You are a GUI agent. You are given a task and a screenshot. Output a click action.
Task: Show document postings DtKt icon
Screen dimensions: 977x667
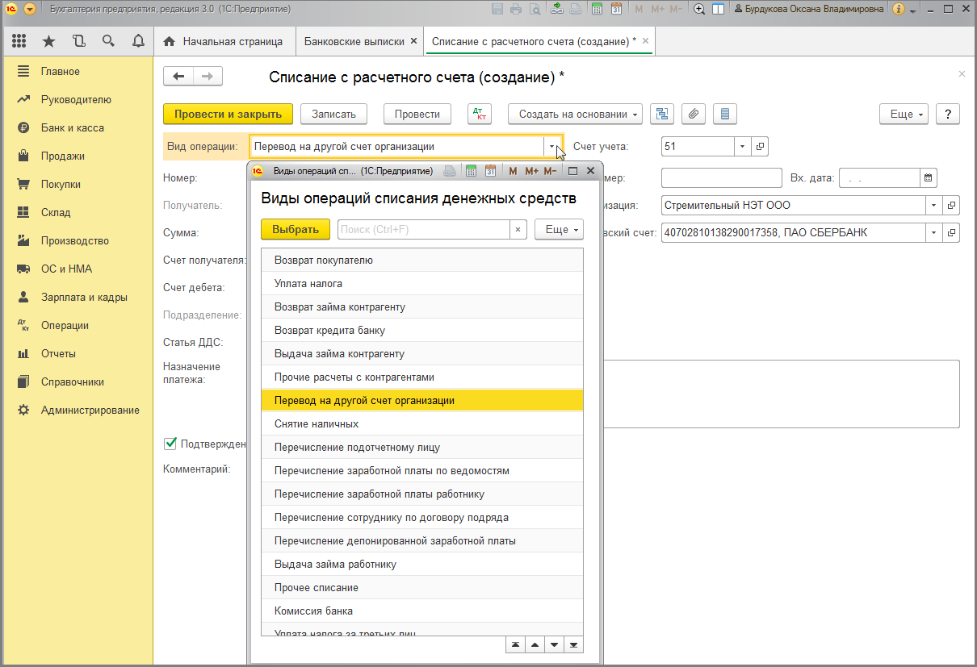(480, 114)
